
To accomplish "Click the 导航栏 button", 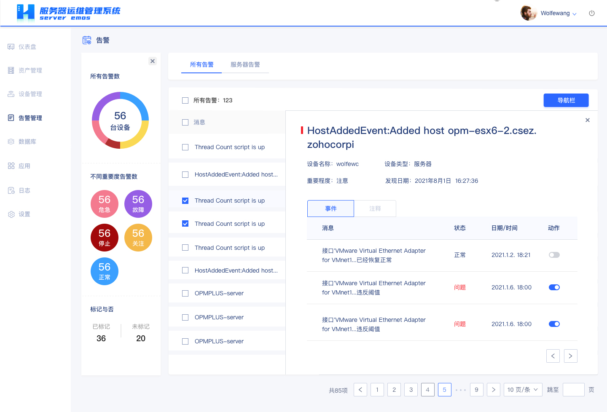I will [x=566, y=100].
